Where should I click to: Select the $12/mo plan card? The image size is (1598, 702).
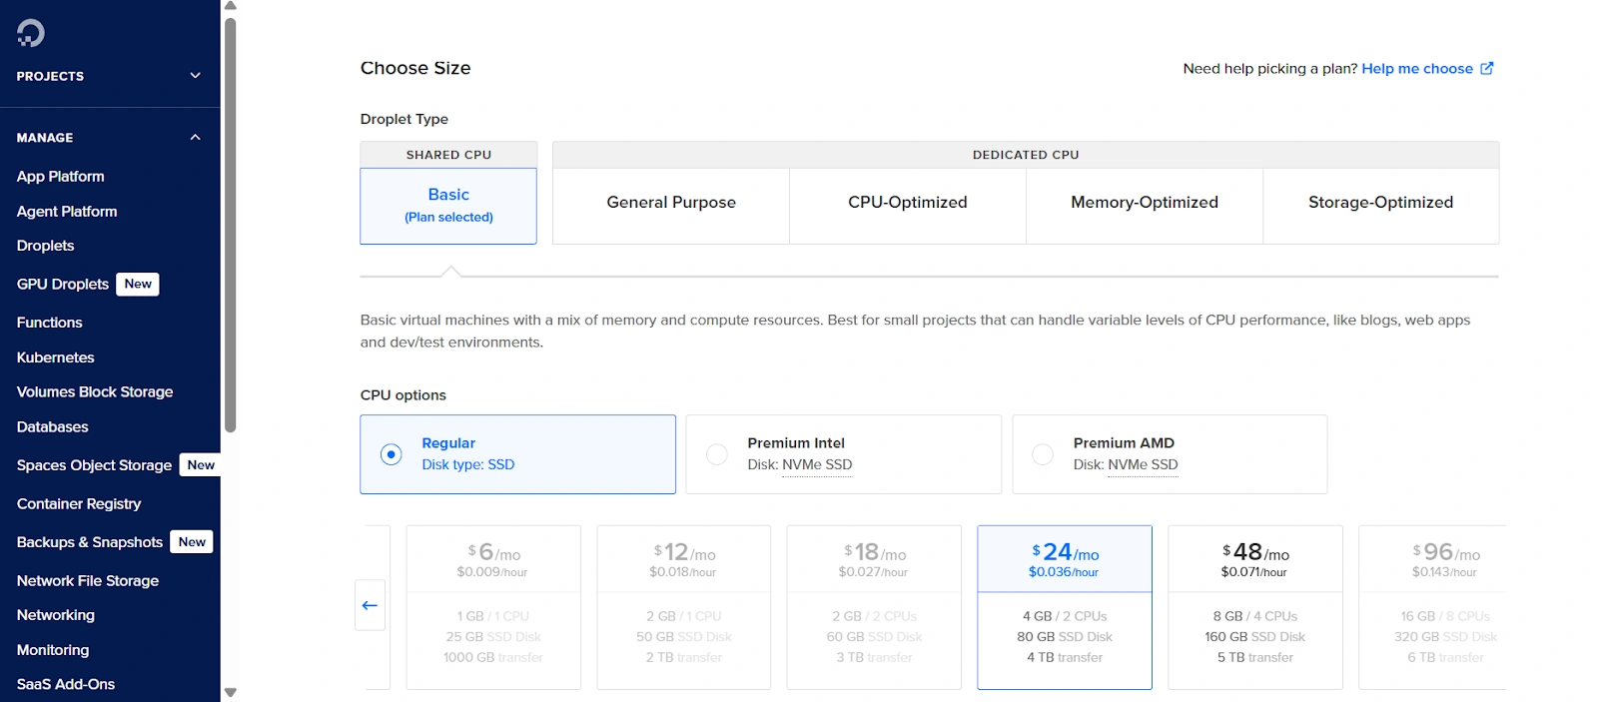[x=684, y=607]
